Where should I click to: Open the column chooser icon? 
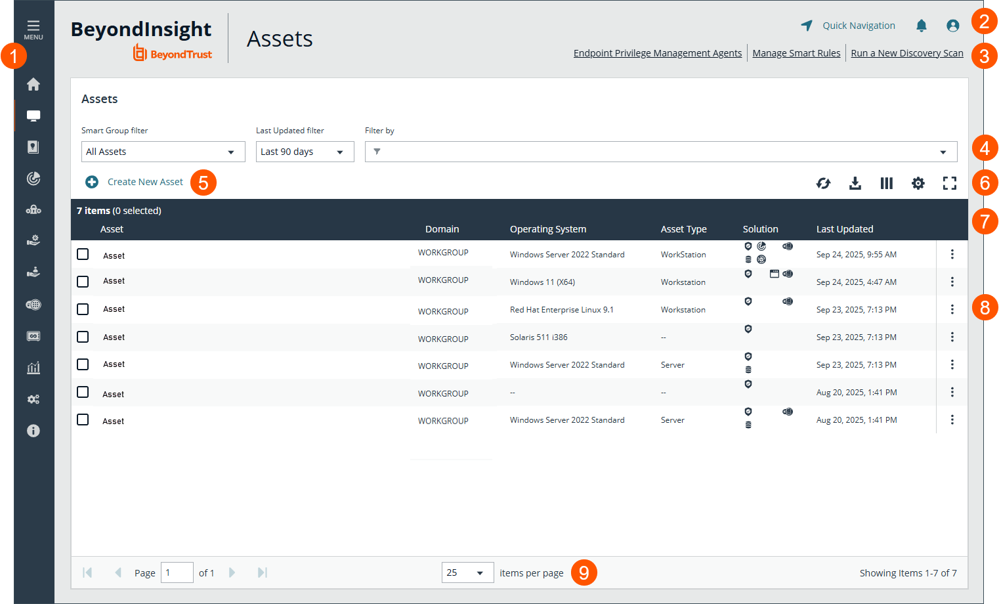click(x=887, y=183)
